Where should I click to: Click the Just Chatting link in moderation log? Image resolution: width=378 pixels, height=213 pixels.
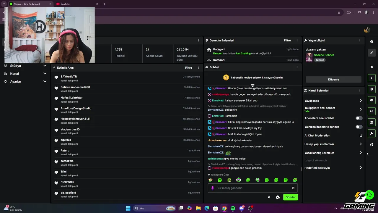pyautogui.click(x=243, y=54)
